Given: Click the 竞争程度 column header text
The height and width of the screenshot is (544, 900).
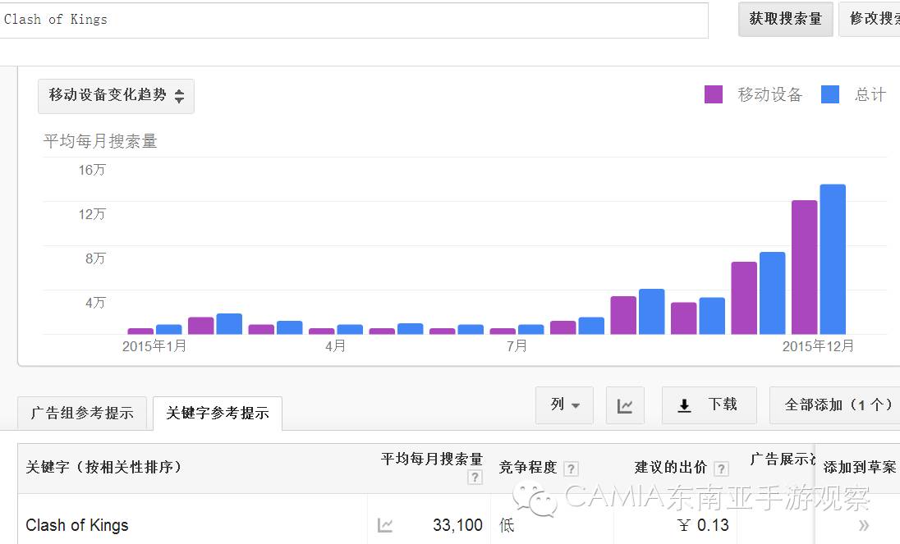Looking at the screenshot, I should coord(527,468).
